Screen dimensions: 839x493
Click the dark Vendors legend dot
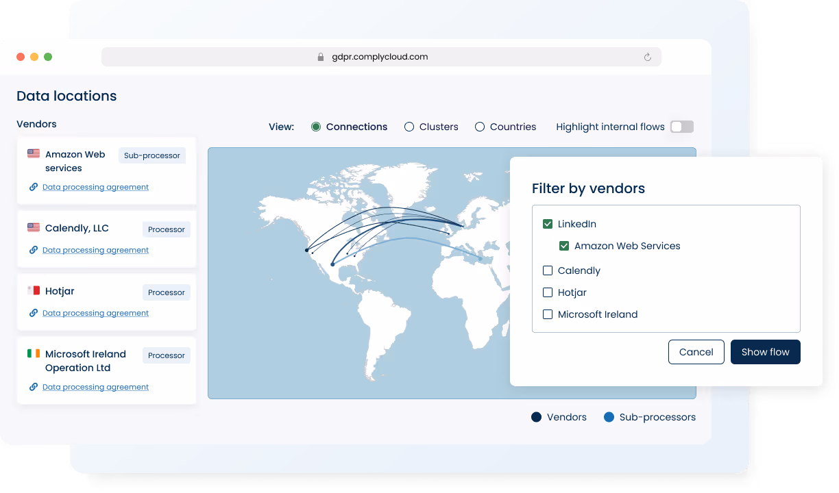[x=536, y=417]
